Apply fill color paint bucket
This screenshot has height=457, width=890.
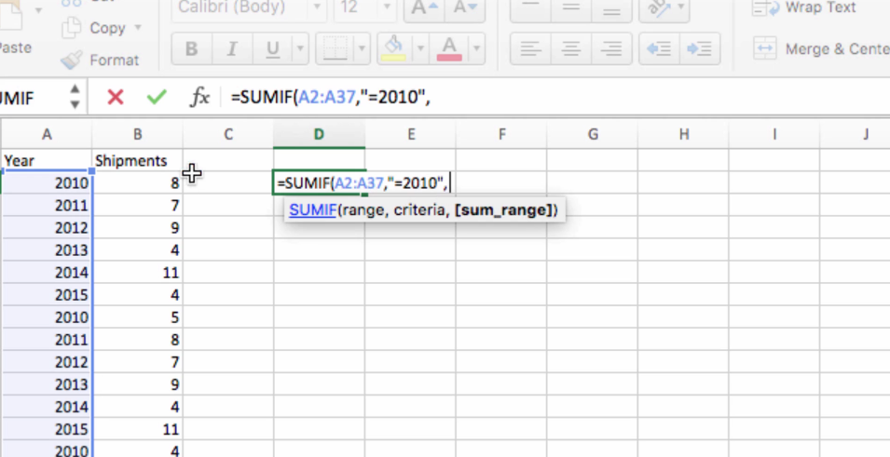[392, 48]
